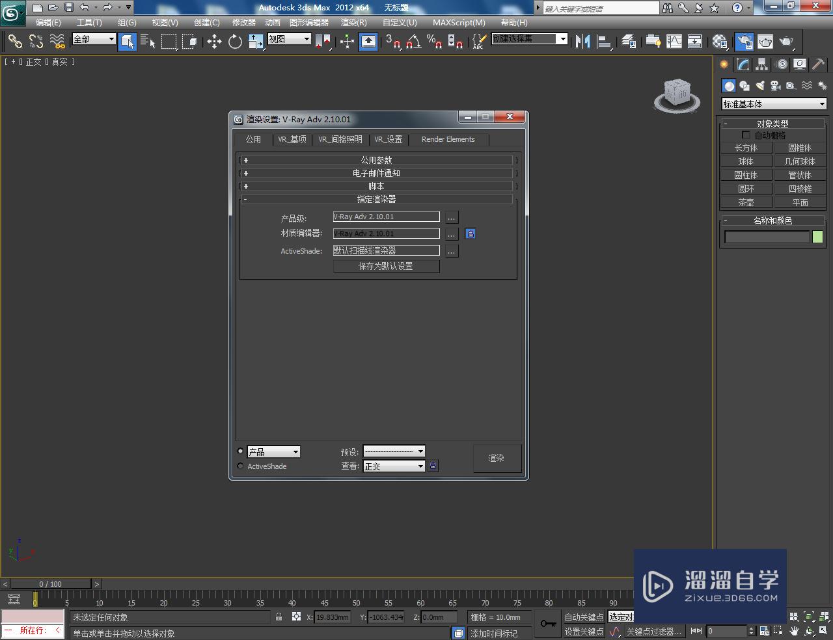Image resolution: width=833 pixels, height=640 pixels.
Task: Open the Material Editor icon
Action: click(720, 42)
